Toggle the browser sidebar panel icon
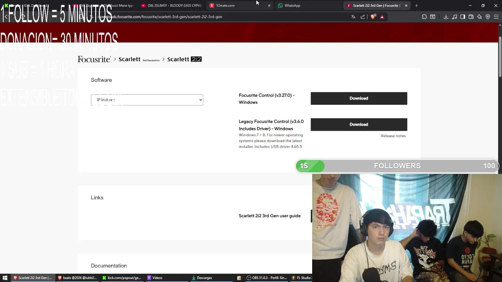The width and height of the screenshot is (502, 282). 463,17
